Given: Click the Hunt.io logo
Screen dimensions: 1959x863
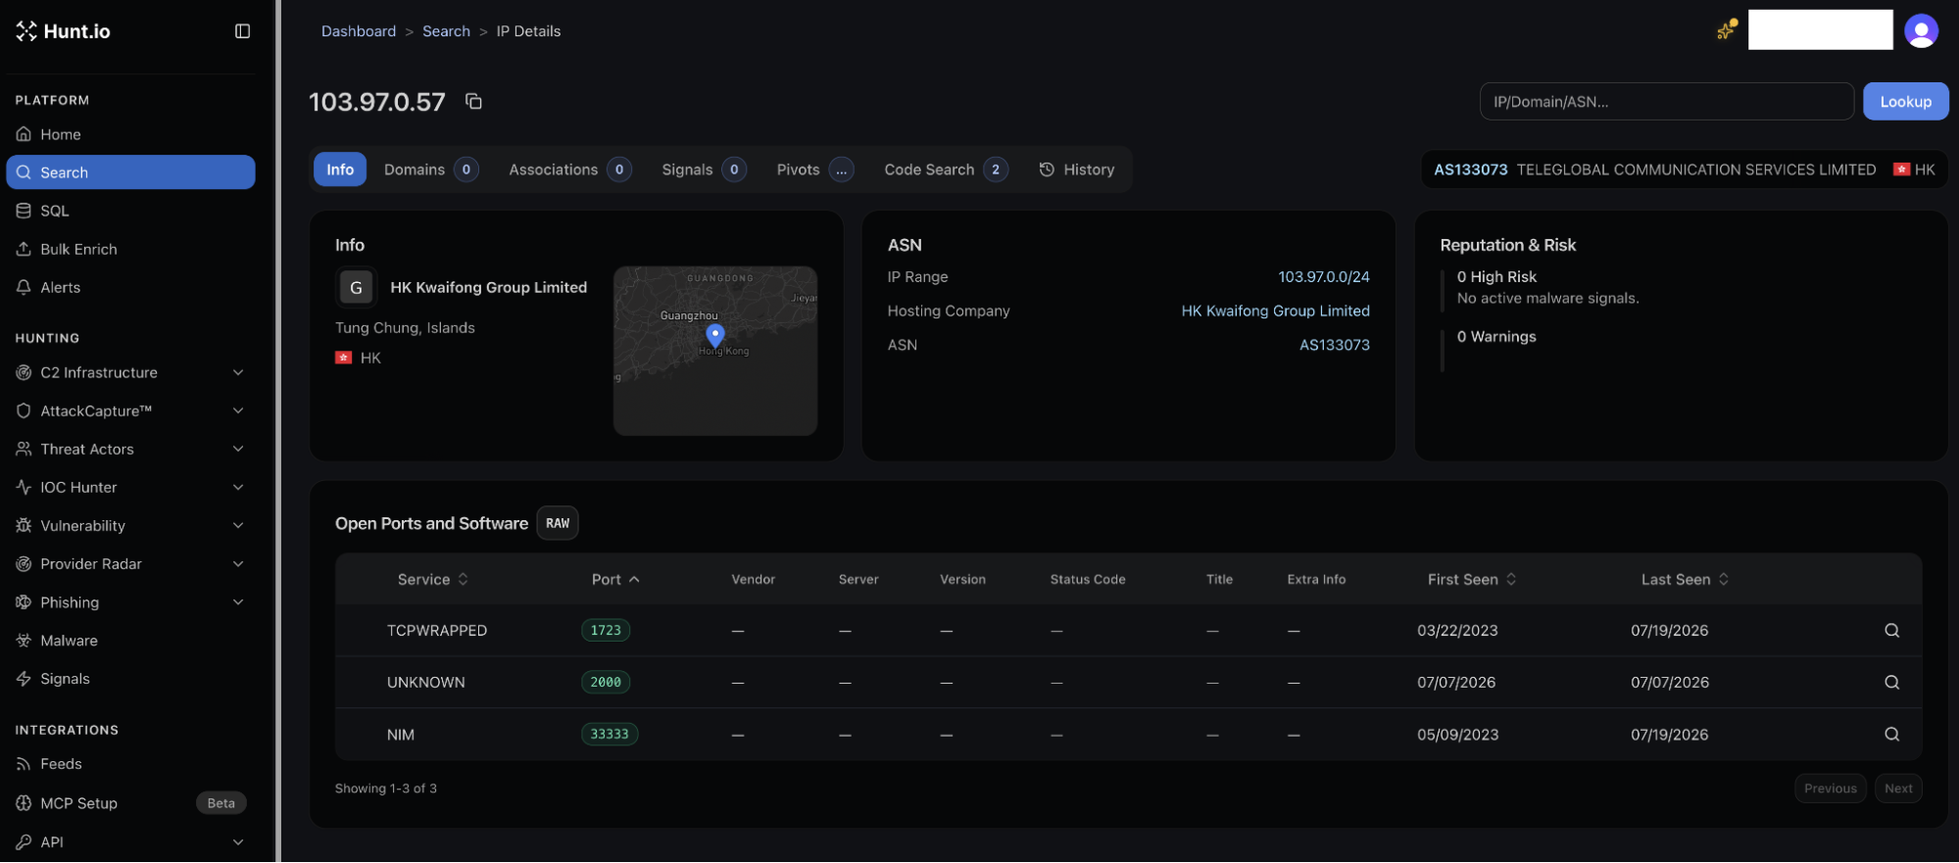Looking at the screenshot, I should tap(63, 31).
